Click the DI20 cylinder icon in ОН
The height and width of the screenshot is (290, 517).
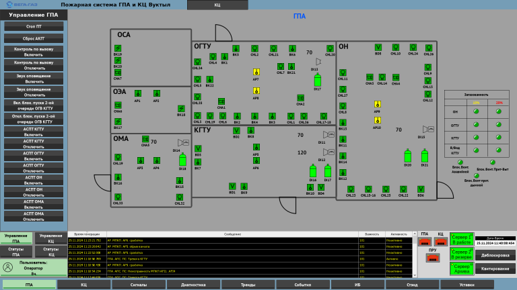(x=408, y=156)
